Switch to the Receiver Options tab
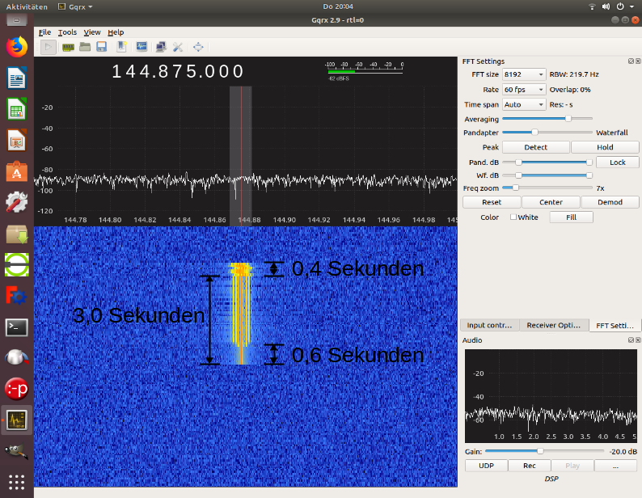Viewport: 642px width, 498px height. point(554,325)
